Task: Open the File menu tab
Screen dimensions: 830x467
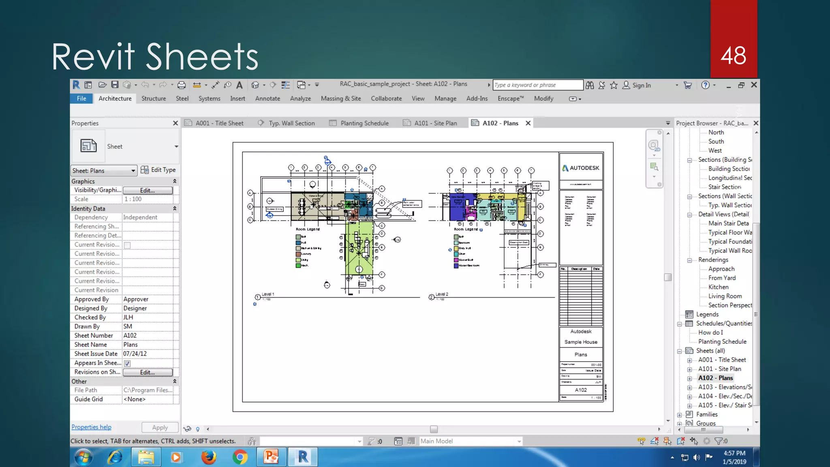Action: pyautogui.click(x=81, y=99)
